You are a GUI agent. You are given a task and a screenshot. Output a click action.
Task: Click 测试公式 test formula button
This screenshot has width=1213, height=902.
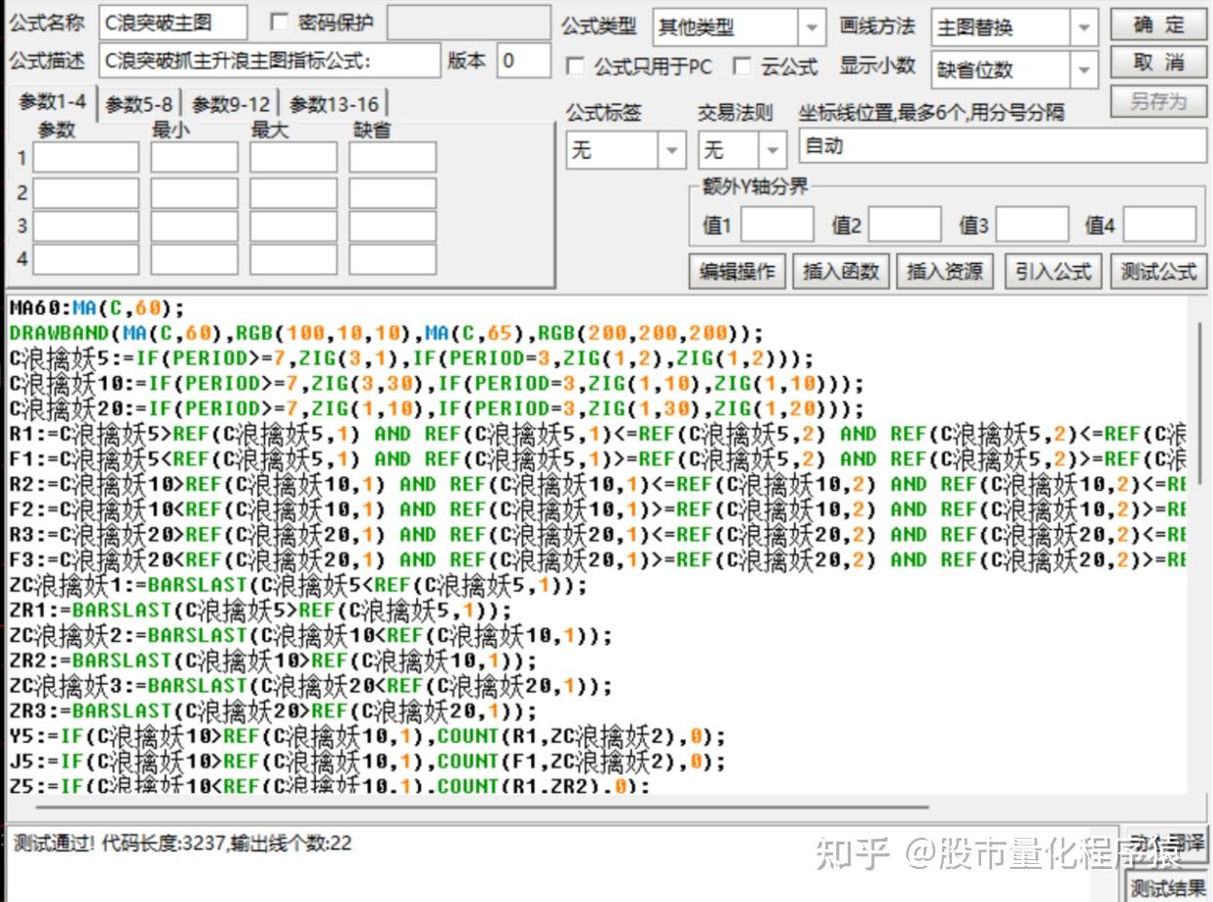pos(1157,272)
